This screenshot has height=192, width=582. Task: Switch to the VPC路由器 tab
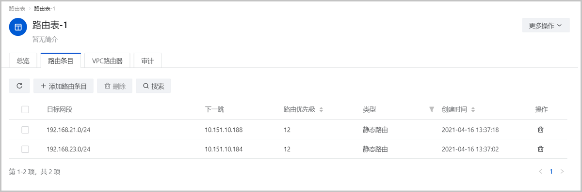[107, 60]
